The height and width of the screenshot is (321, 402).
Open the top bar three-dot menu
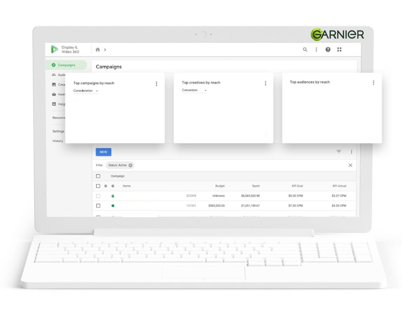point(316,50)
